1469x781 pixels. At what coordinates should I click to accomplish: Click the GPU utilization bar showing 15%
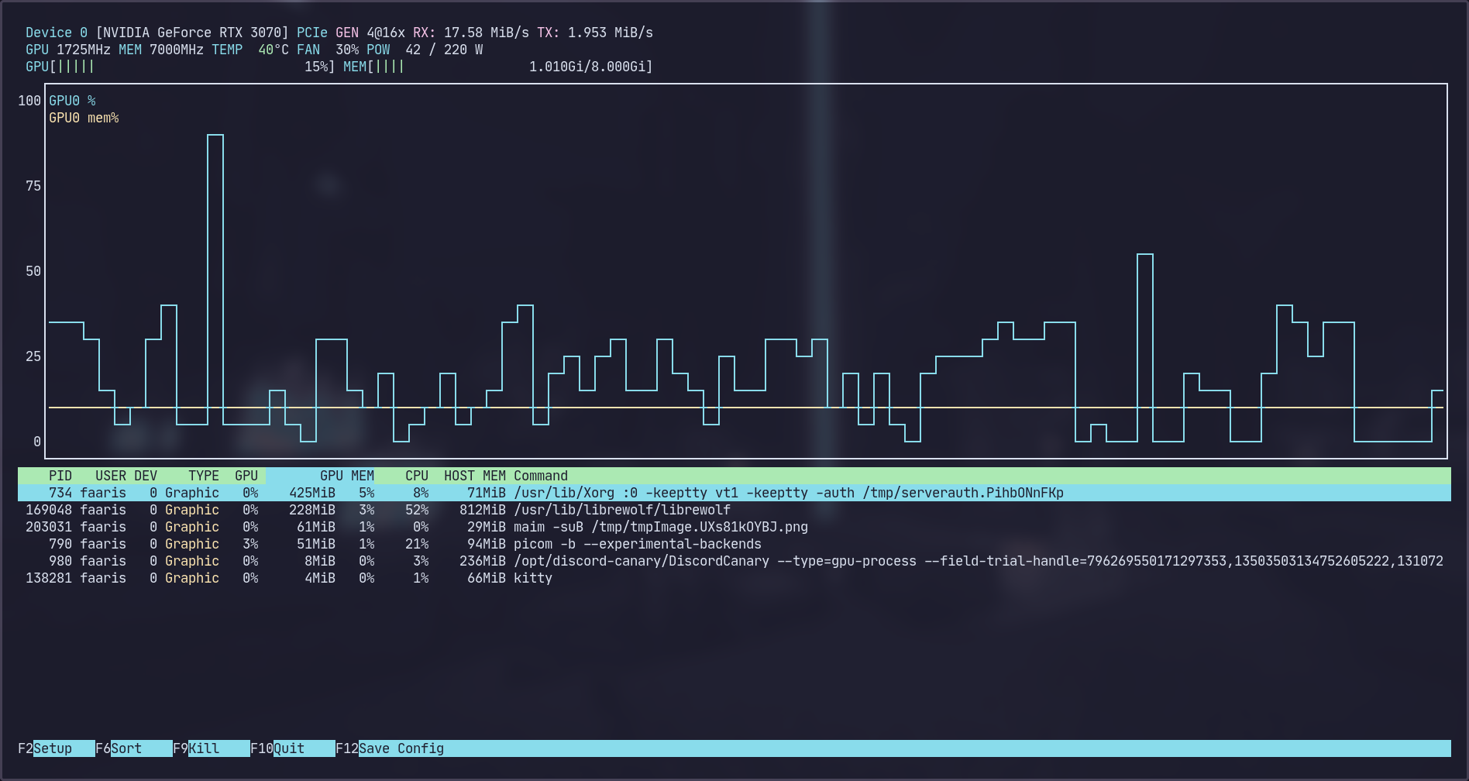pyautogui.click(x=180, y=67)
